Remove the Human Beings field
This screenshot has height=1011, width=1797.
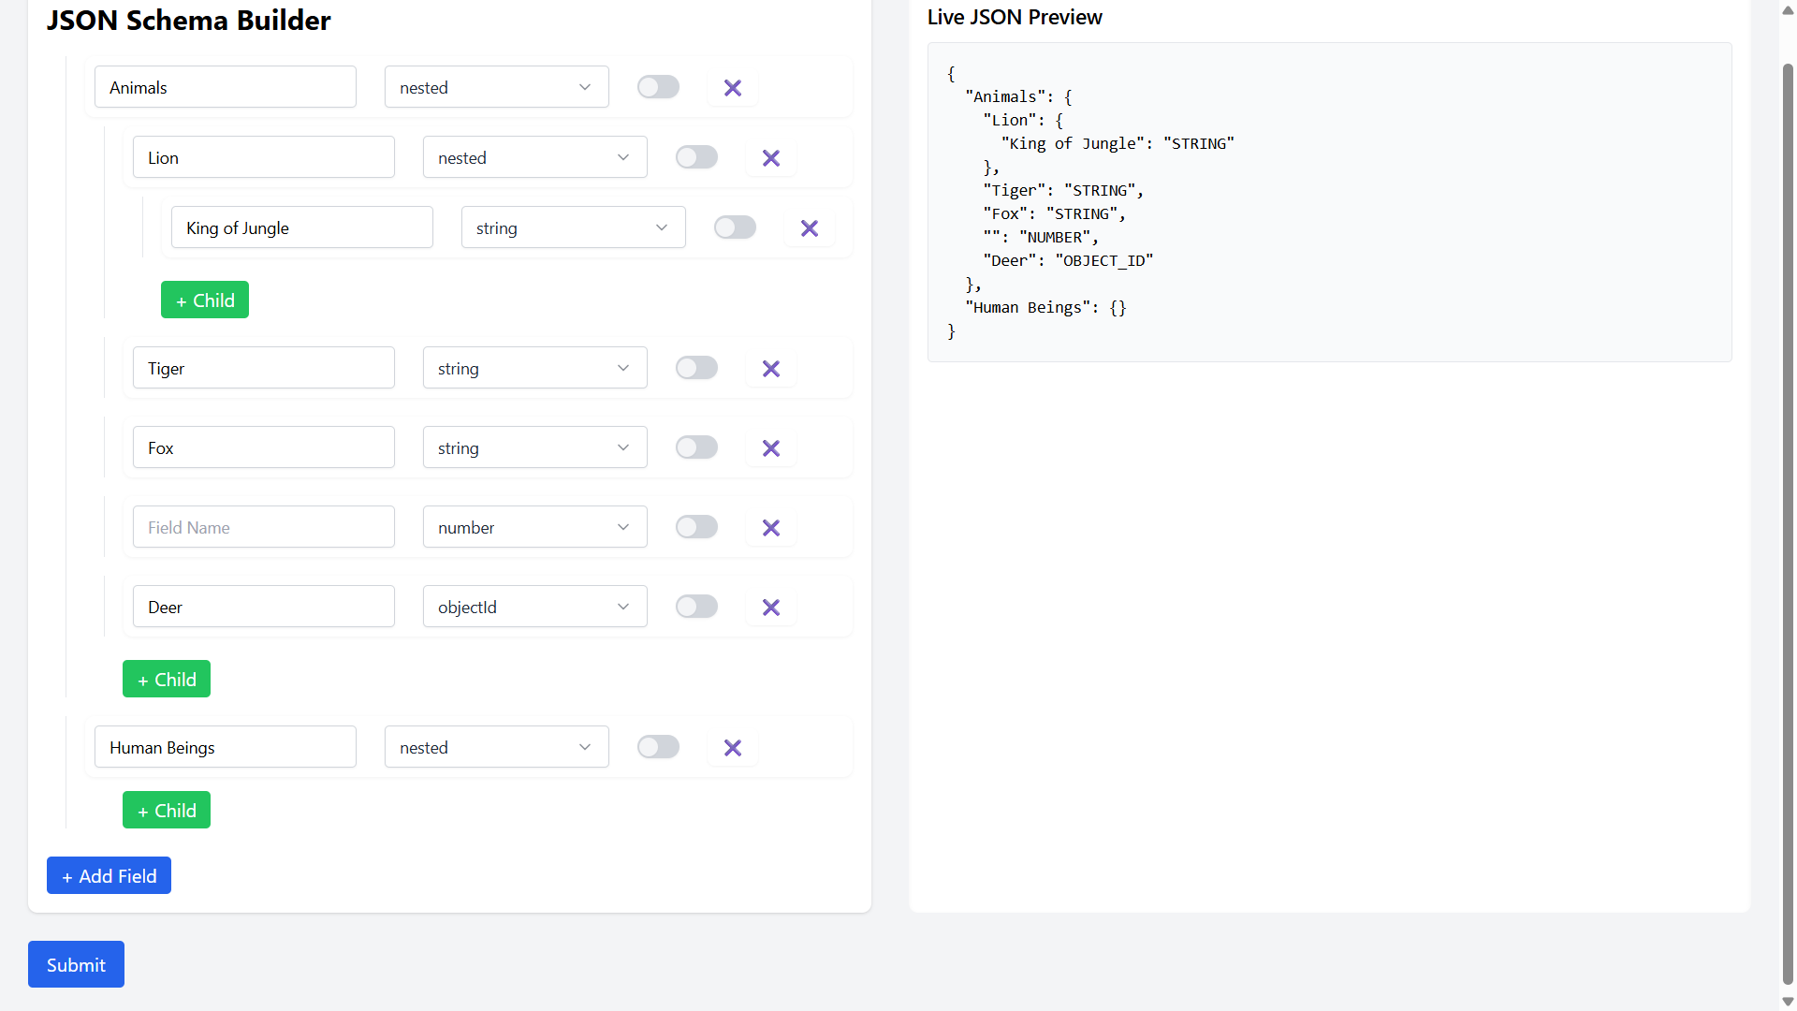pyautogui.click(x=733, y=748)
